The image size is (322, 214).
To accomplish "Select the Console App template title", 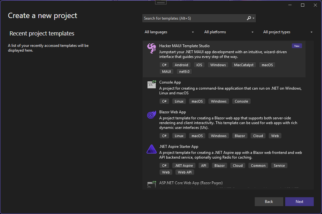I will coord(170,82).
